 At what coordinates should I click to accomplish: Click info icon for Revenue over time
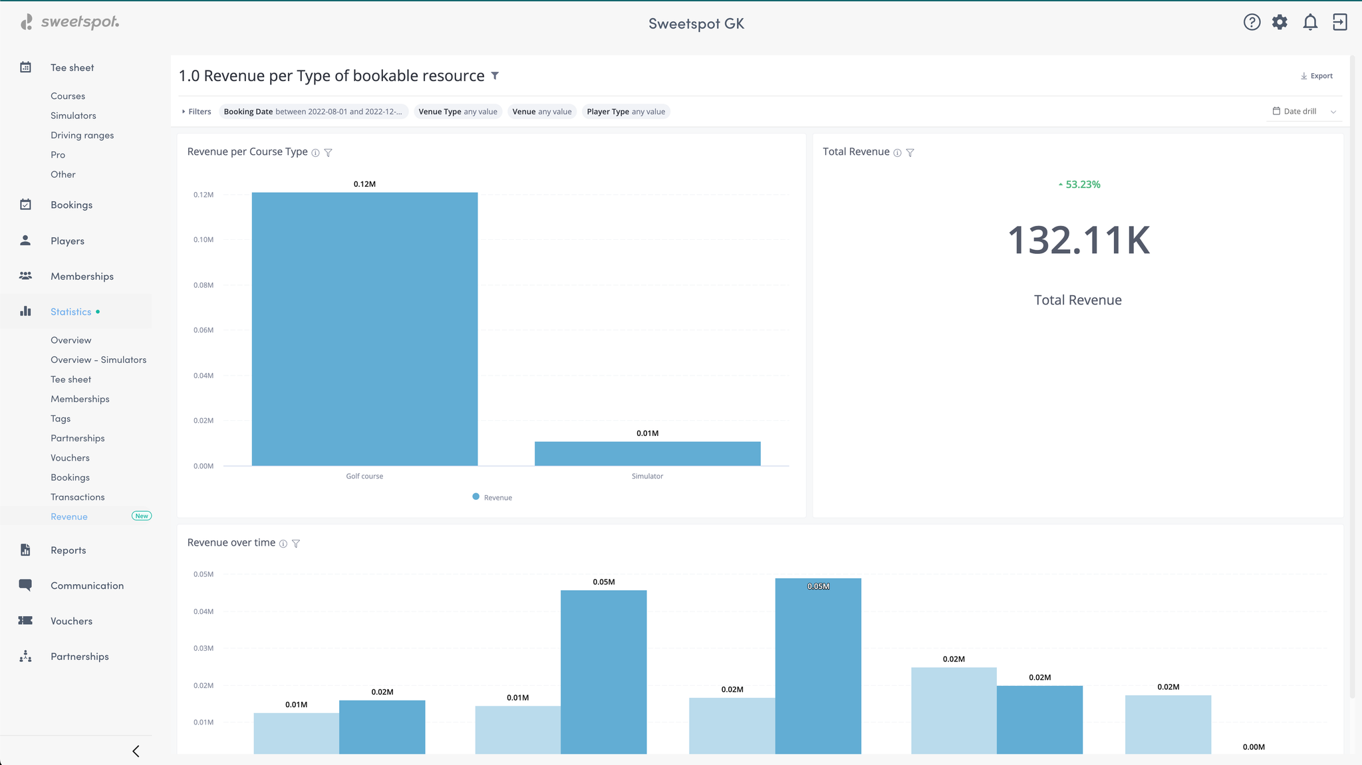pos(283,544)
